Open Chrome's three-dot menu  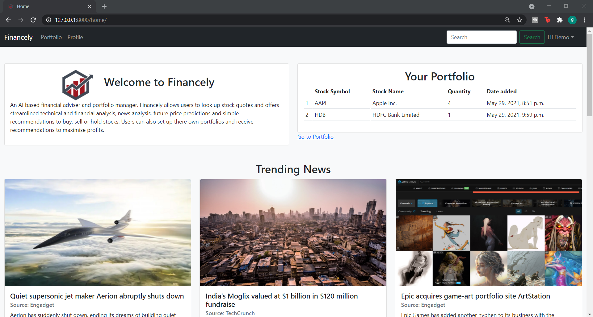[x=584, y=20]
